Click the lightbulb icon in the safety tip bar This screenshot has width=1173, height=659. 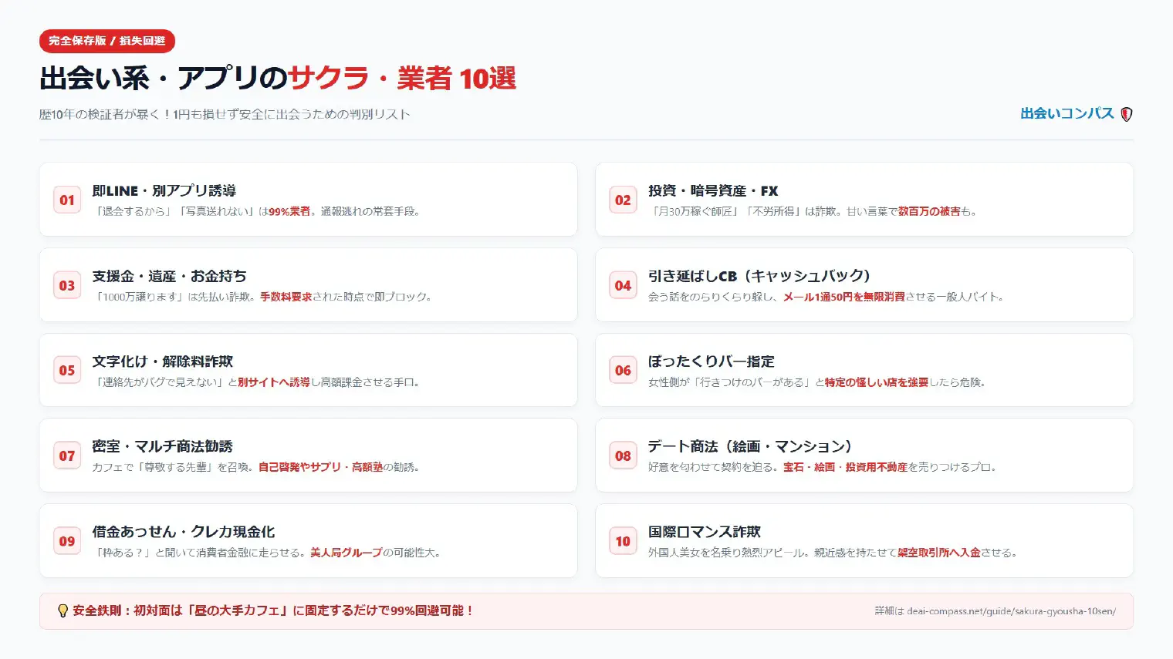[63, 611]
